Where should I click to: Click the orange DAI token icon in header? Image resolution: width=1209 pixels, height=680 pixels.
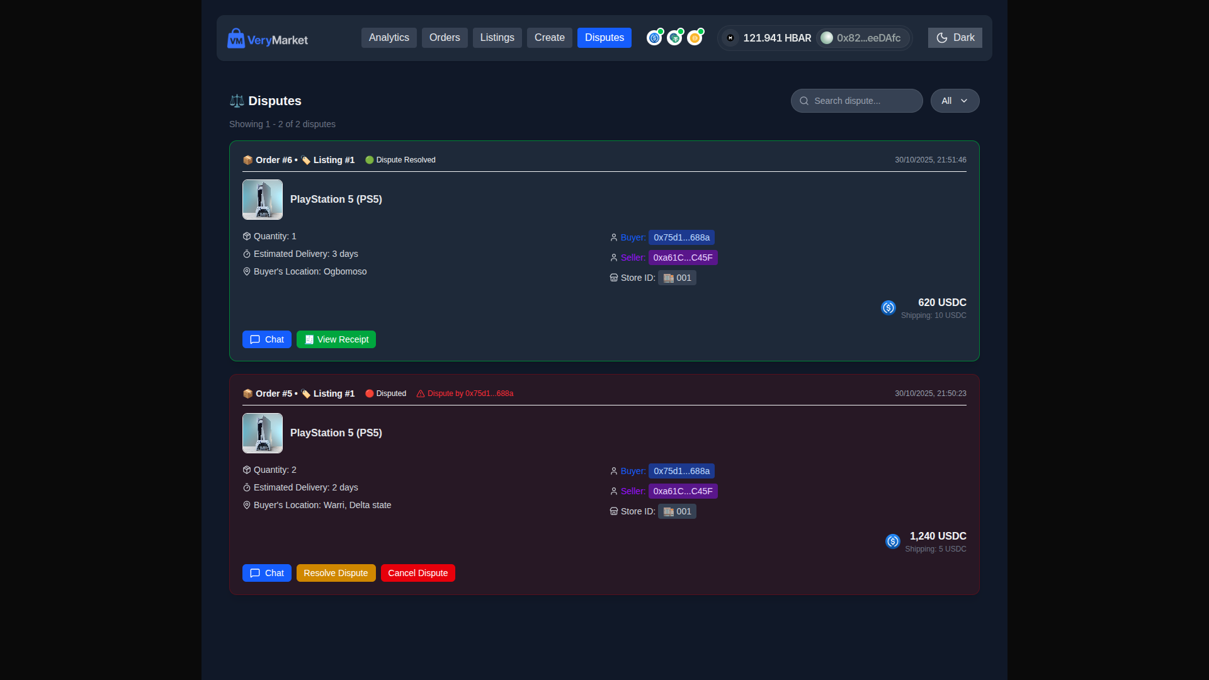[x=695, y=38]
